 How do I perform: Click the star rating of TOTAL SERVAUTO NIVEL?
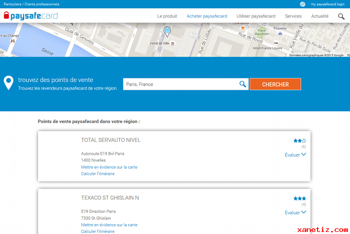[300, 141]
